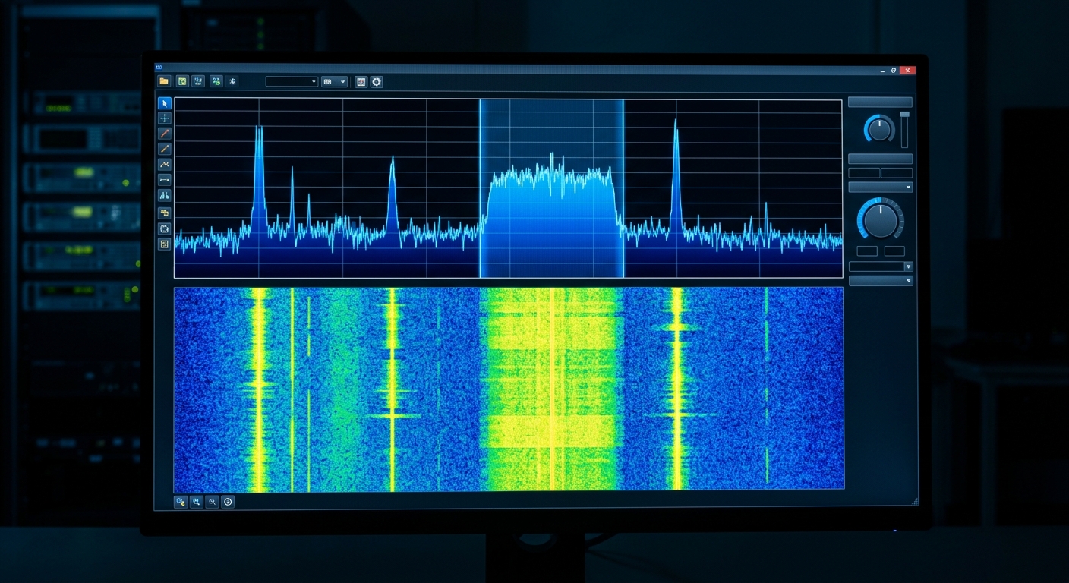This screenshot has width=1069, height=583.
Task: Open the gear settings icon in the toolbar
Action: point(377,82)
